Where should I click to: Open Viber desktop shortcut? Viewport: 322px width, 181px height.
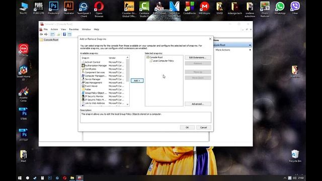click(295, 8)
